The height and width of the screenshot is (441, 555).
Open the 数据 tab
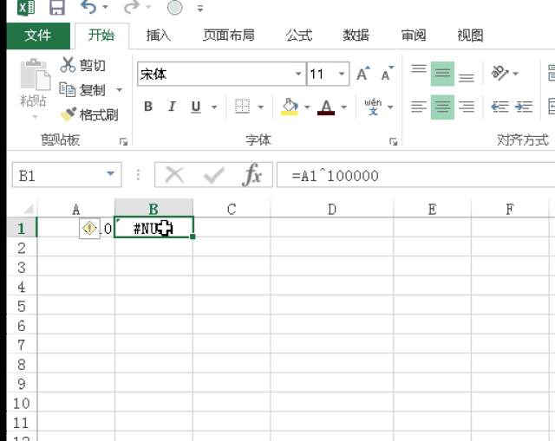[356, 36]
